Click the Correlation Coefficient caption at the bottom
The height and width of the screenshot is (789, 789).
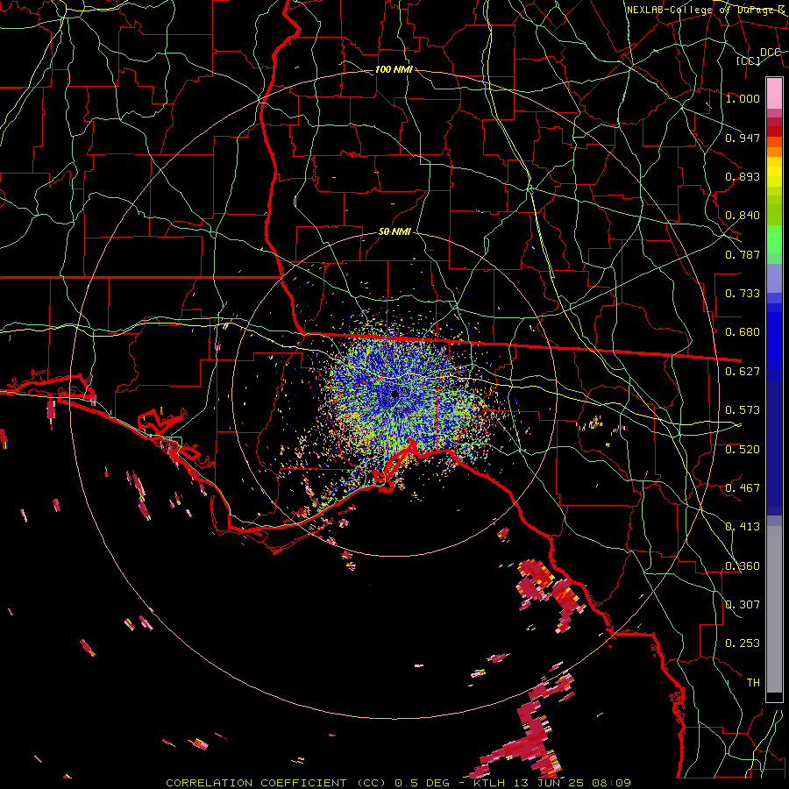coord(399,783)
